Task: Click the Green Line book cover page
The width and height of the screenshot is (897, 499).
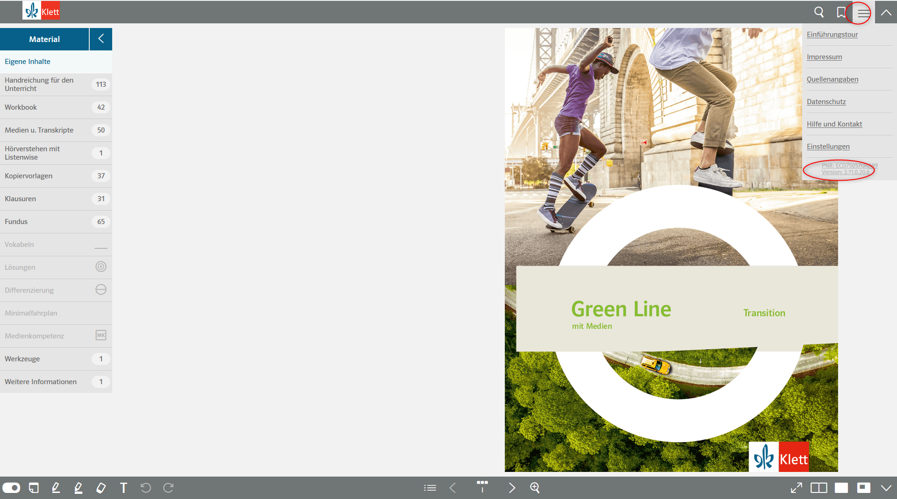Action: [x=671, y=250]
